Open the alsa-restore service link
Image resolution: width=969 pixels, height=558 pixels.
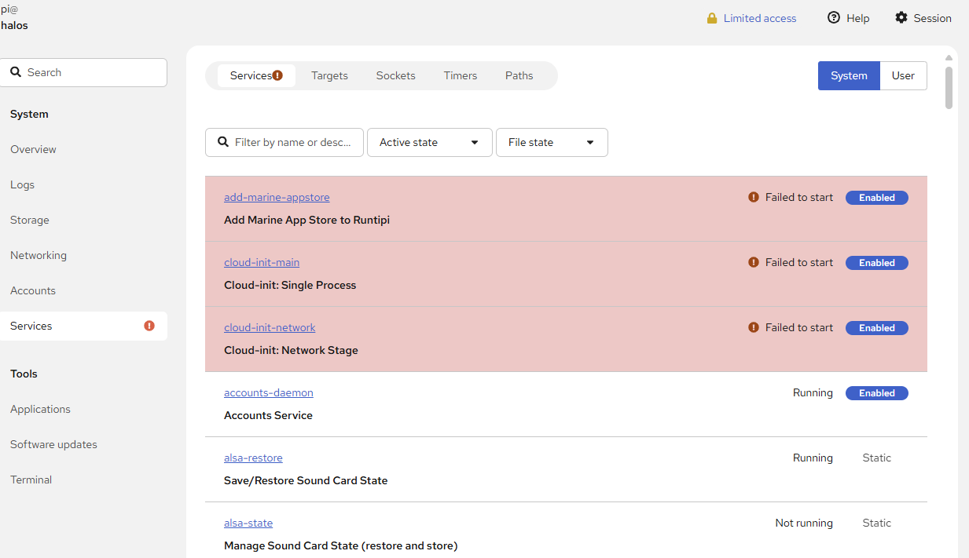253,458
